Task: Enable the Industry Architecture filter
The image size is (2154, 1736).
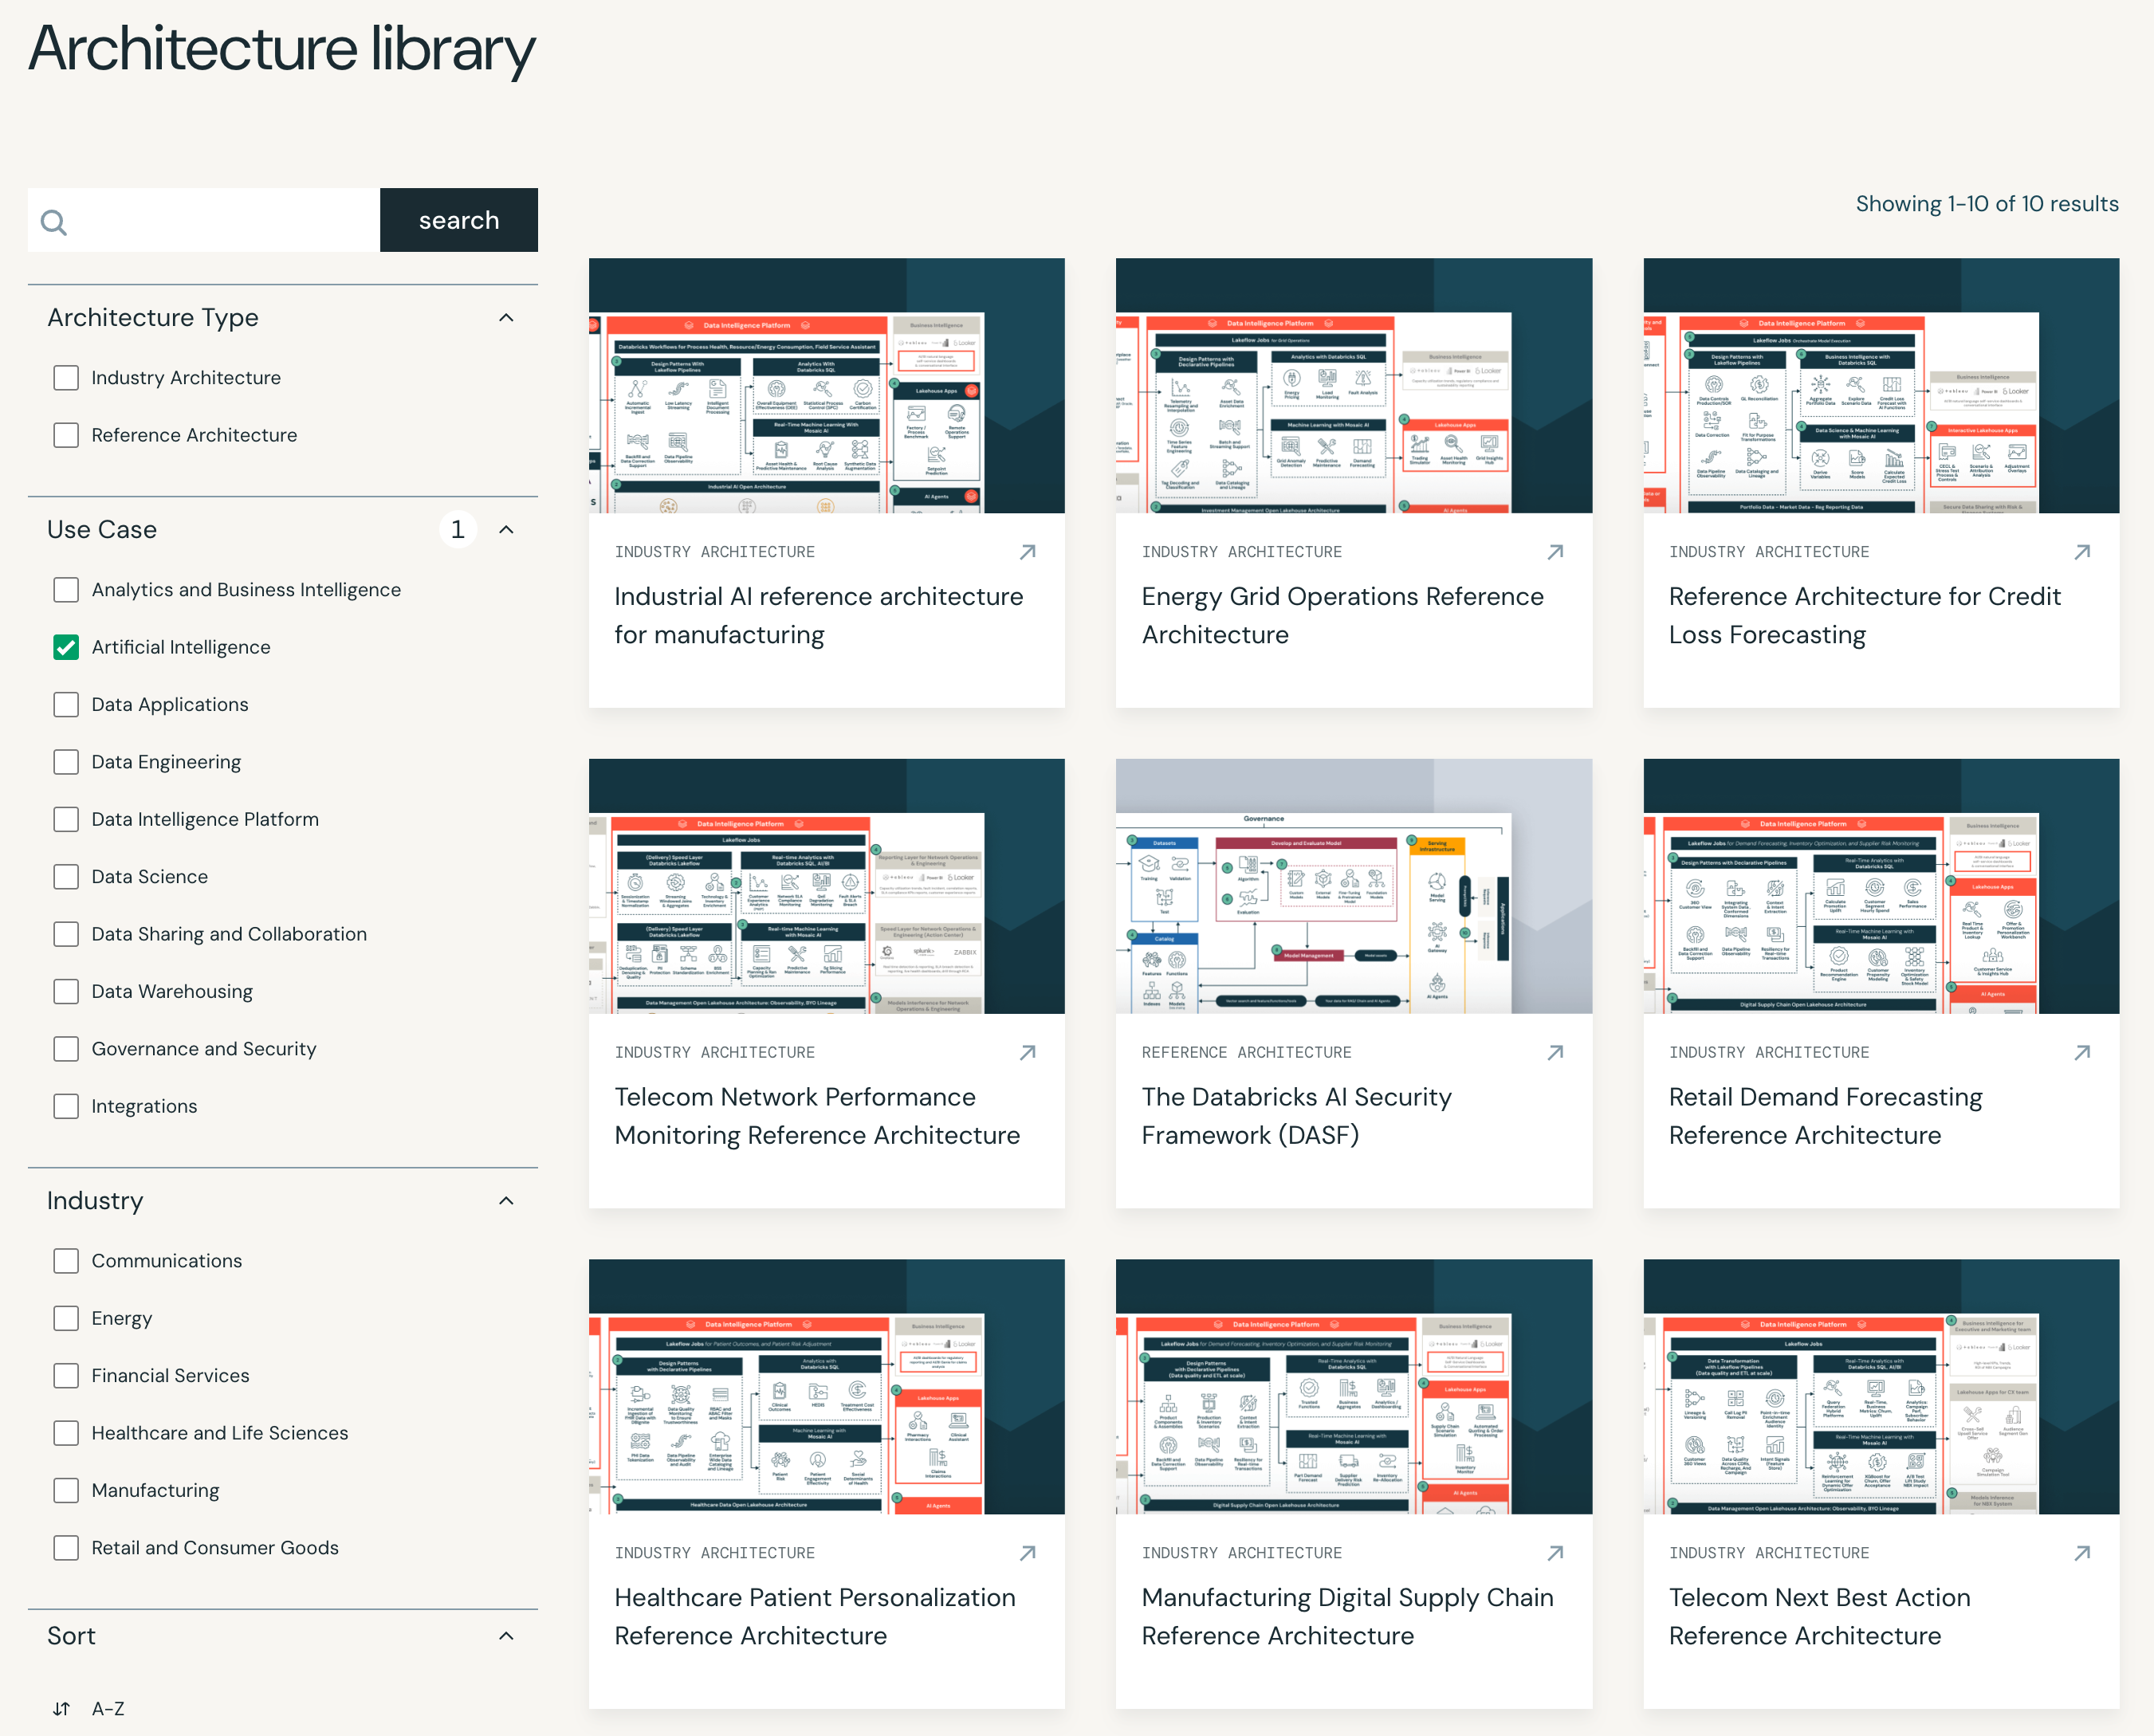Action: coord(66,378)
